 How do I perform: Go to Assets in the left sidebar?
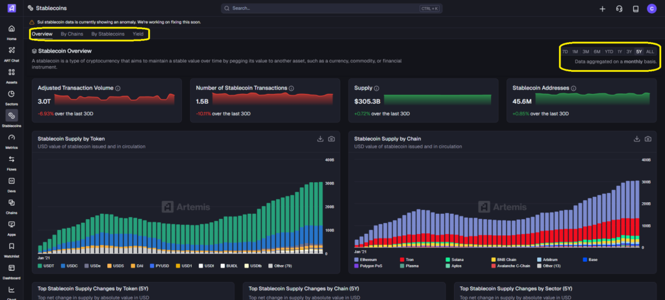(x=12, y=72)
